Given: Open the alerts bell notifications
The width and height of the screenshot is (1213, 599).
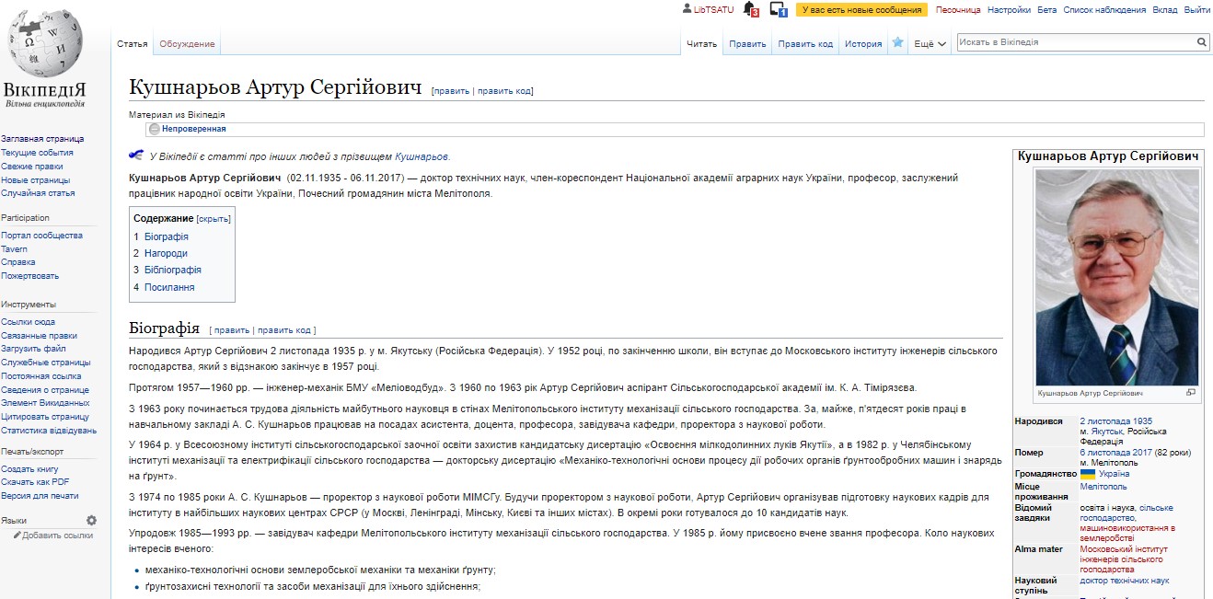Looking at the screenshot, I should coord(750,9).
